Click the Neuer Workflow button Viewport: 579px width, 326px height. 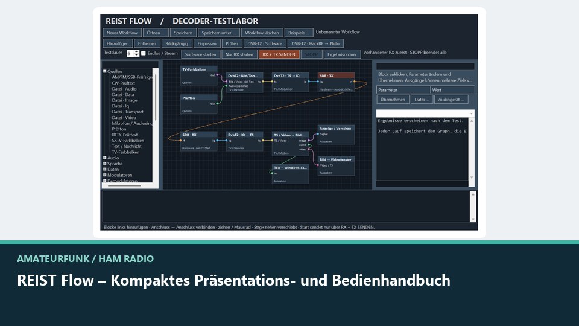click(122, 33)
